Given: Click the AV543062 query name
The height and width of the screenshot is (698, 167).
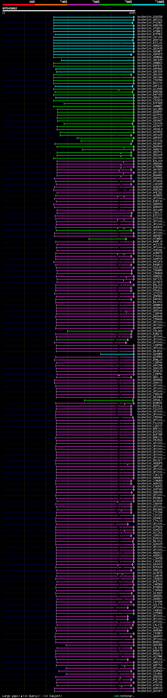Looking at the screenshot, I should click(10, 8).
